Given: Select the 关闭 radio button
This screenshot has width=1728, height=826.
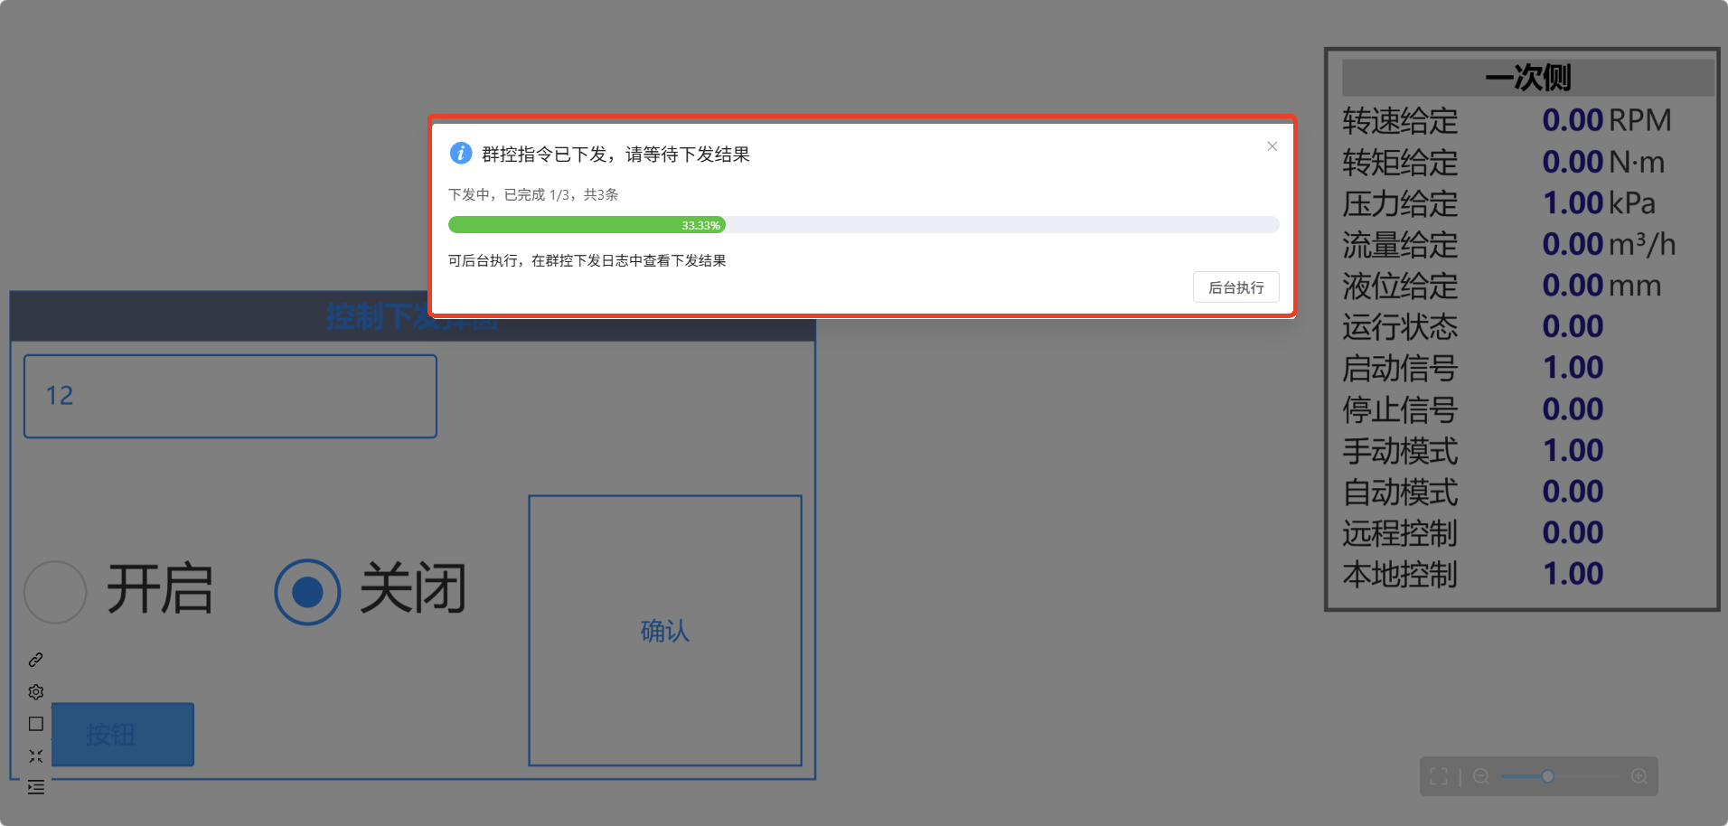Looking at the screenshot, I should pyautogui.click(x=307, y=592).
